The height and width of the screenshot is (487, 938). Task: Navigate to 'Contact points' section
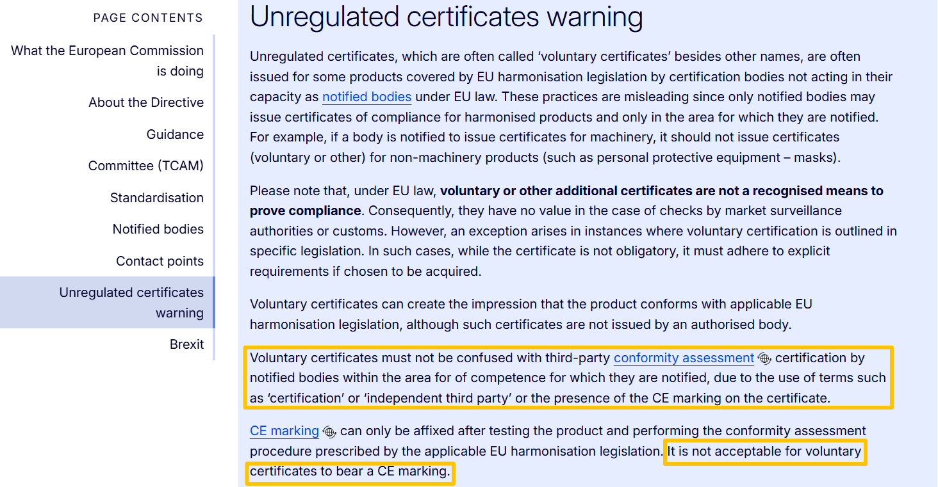click(160, 261)
